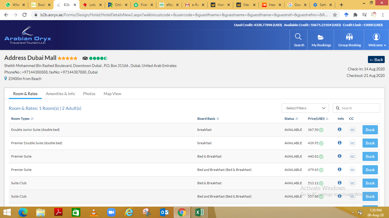Screen dimensions: 389x218
Task: Click the Arabian Oryx logo
Action: 28,35
